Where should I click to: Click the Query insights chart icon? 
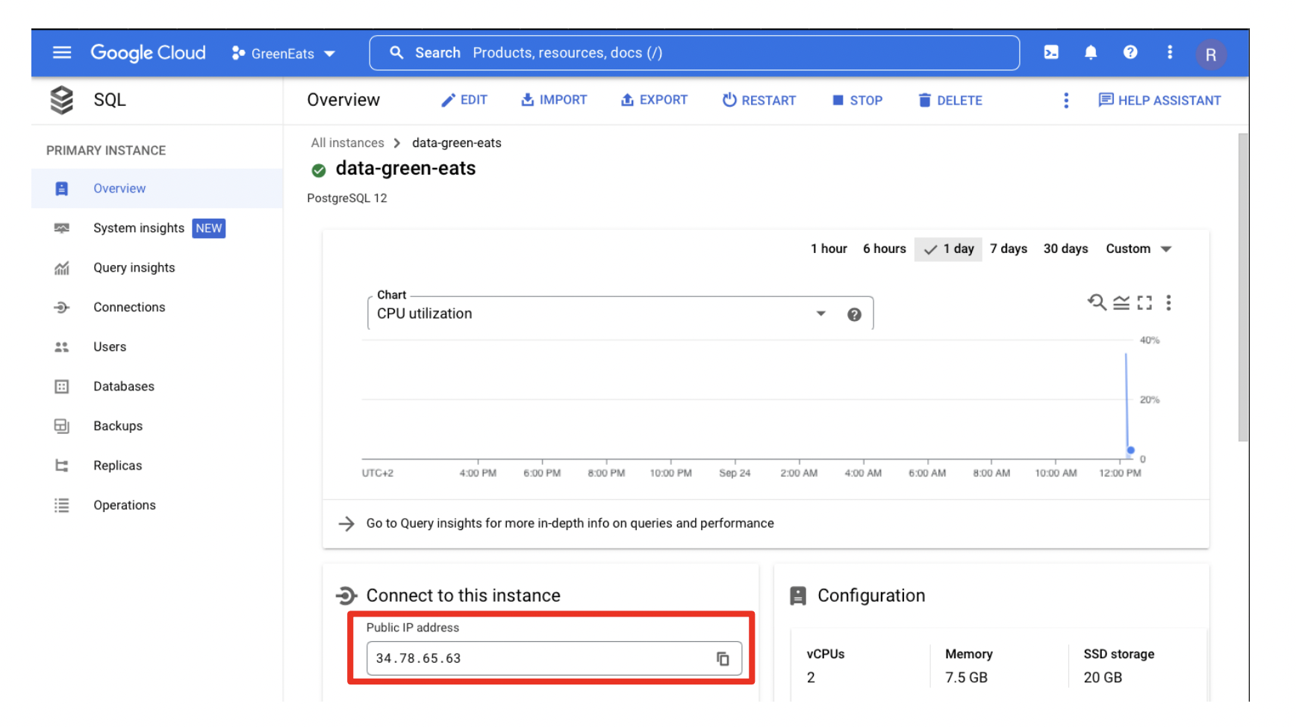click(62, 268)
